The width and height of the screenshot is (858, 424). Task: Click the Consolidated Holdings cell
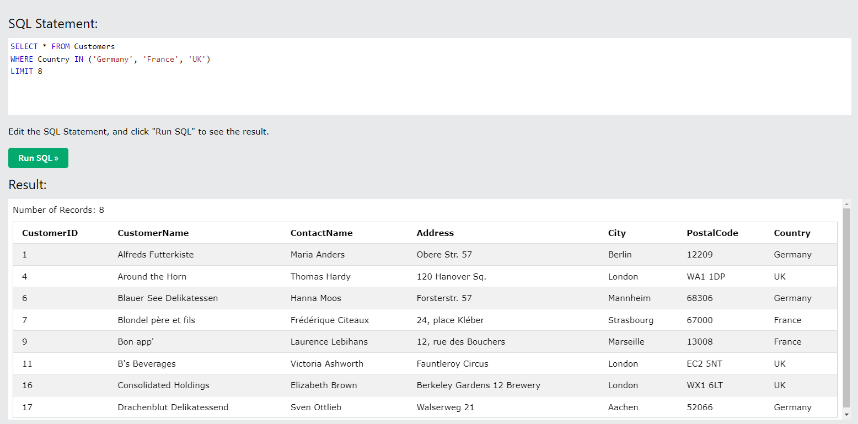pyautogui.click(x=164, y=385)
